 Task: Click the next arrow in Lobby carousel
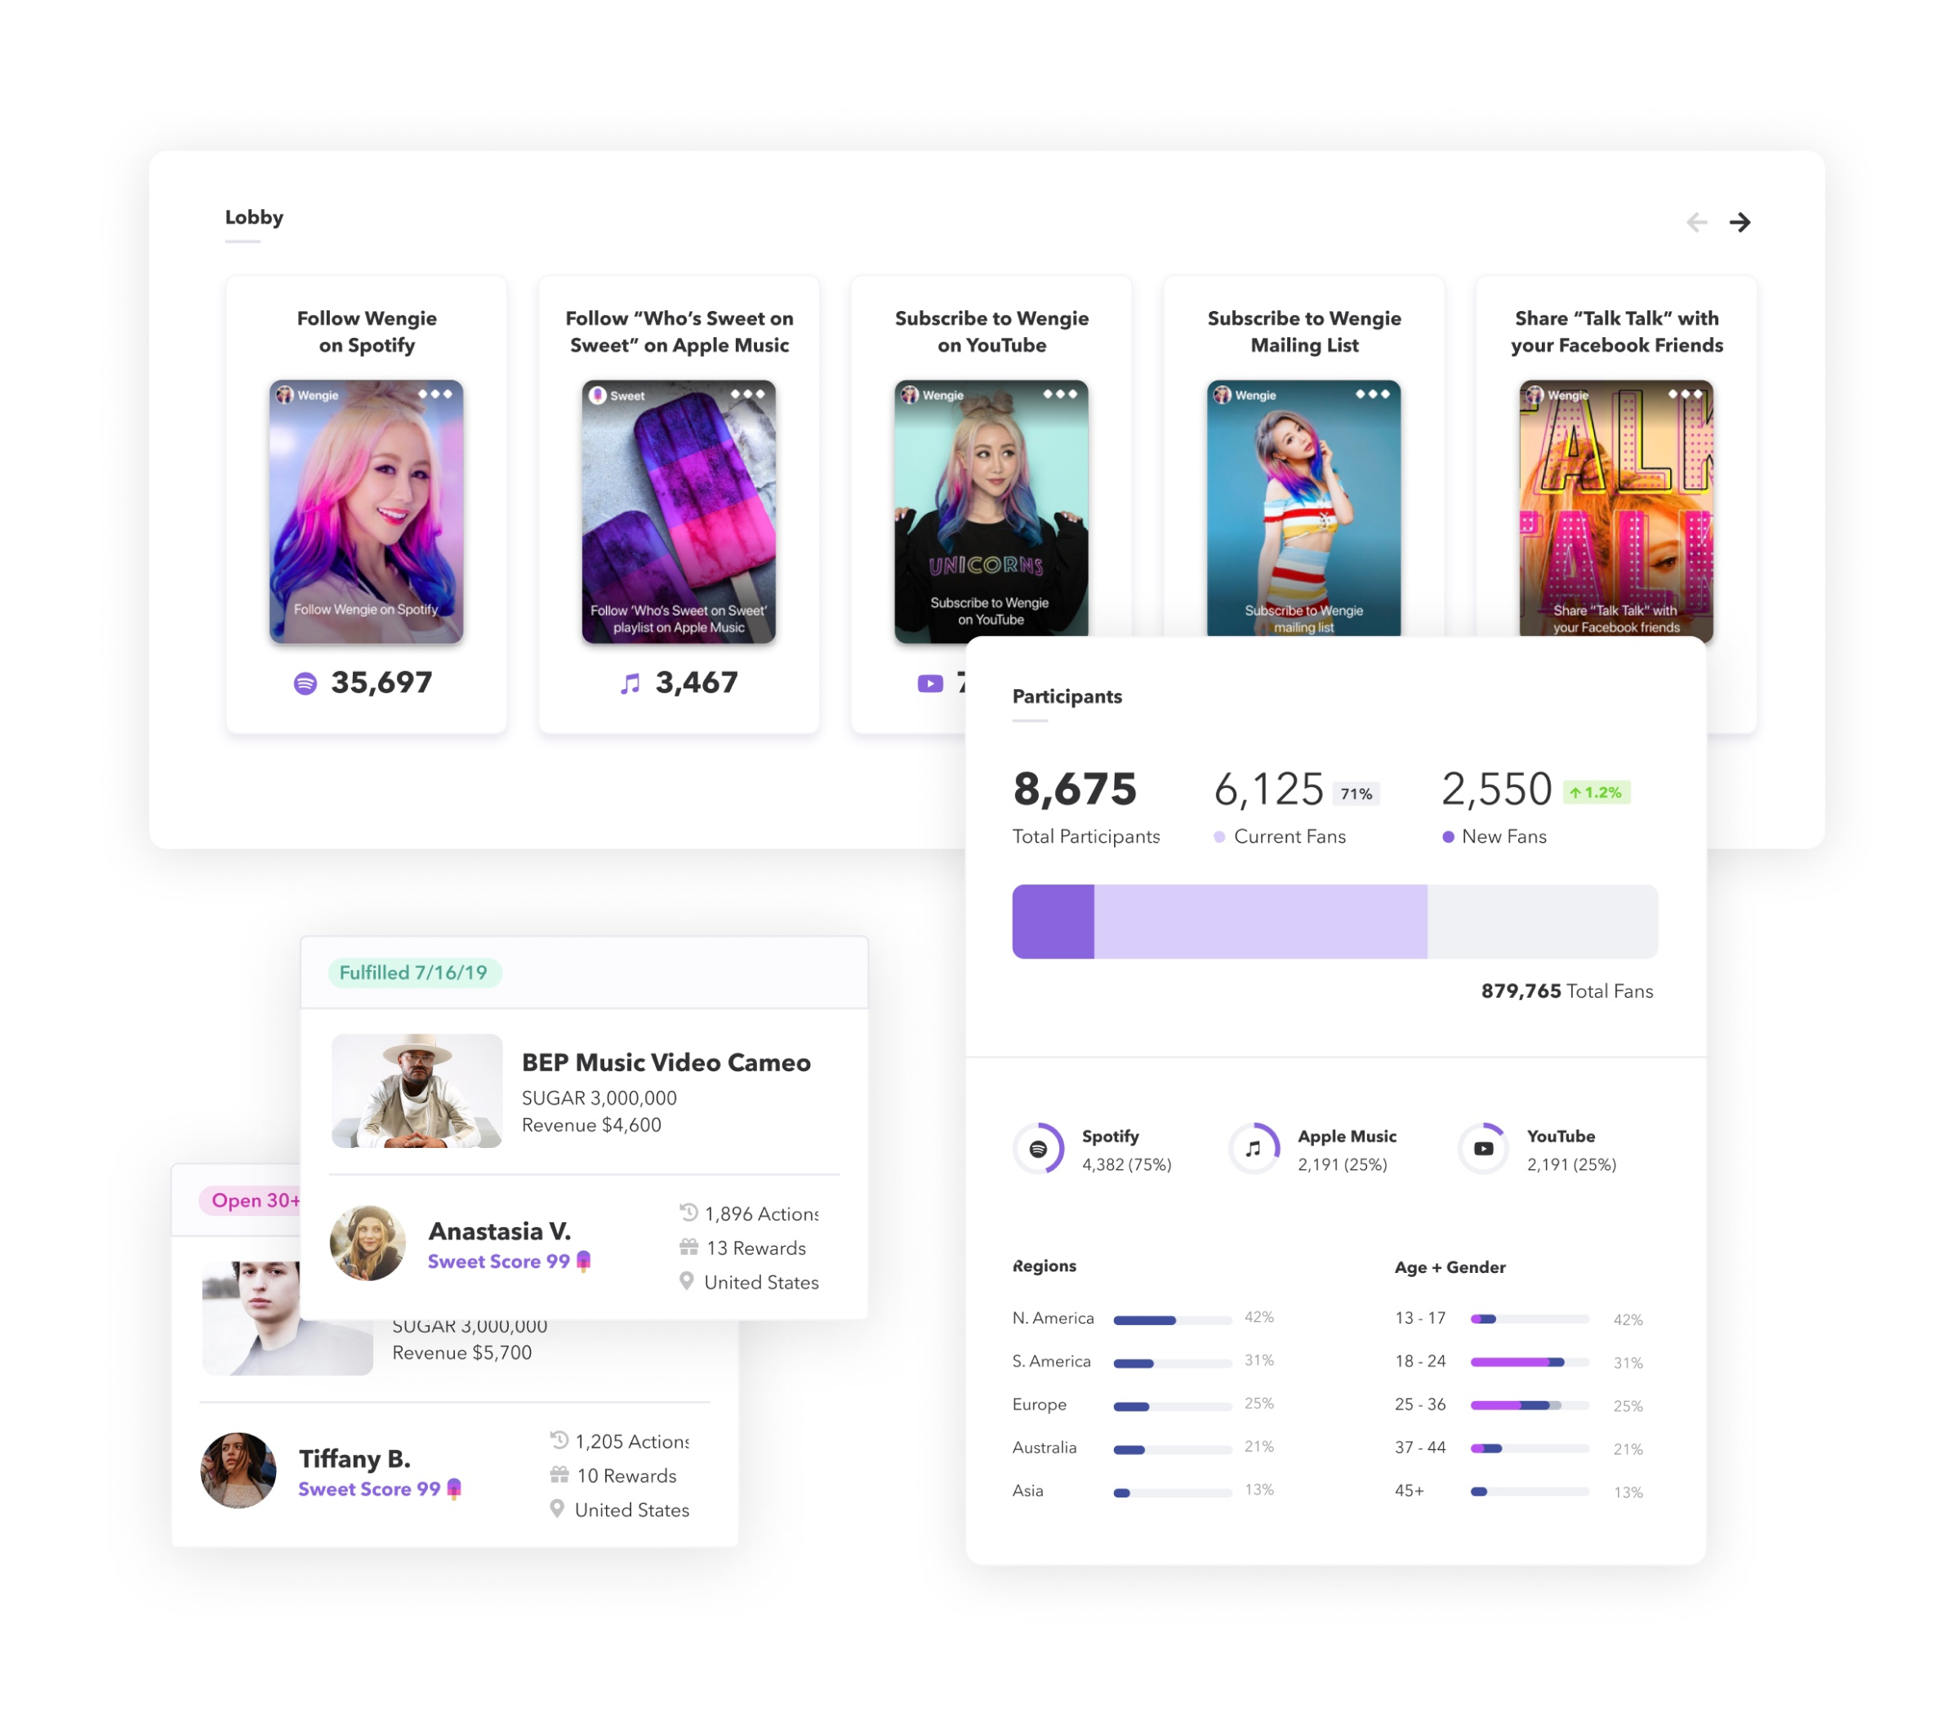click(x=1739, y=222)
